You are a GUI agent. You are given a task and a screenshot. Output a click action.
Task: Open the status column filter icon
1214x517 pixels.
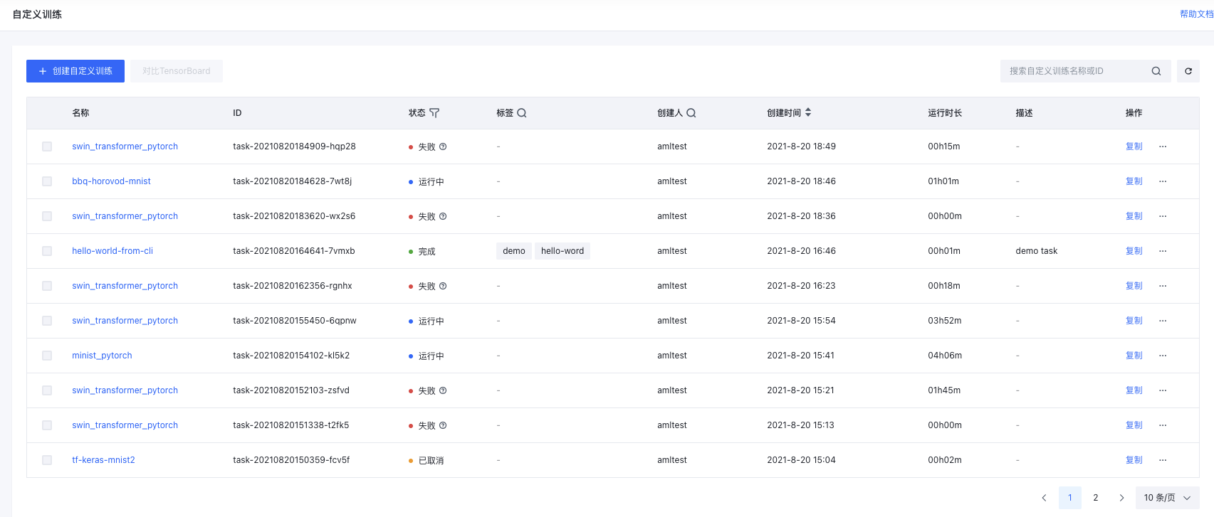pos(434,113)
